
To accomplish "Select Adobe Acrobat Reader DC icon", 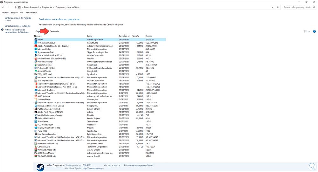I will 36,46.
